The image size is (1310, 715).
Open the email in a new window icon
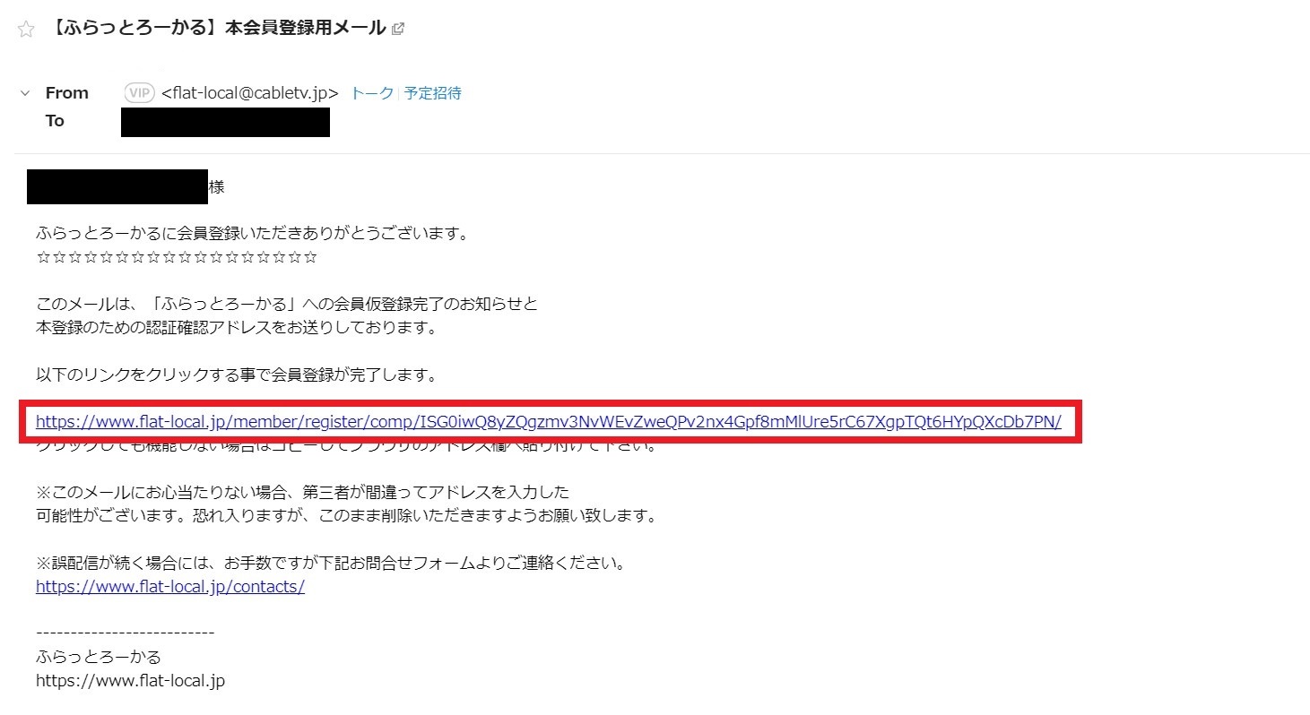point(398,29)
